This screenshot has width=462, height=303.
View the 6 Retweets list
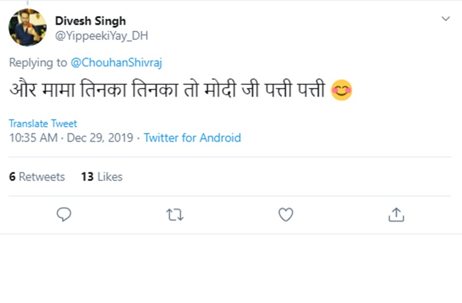37,176
